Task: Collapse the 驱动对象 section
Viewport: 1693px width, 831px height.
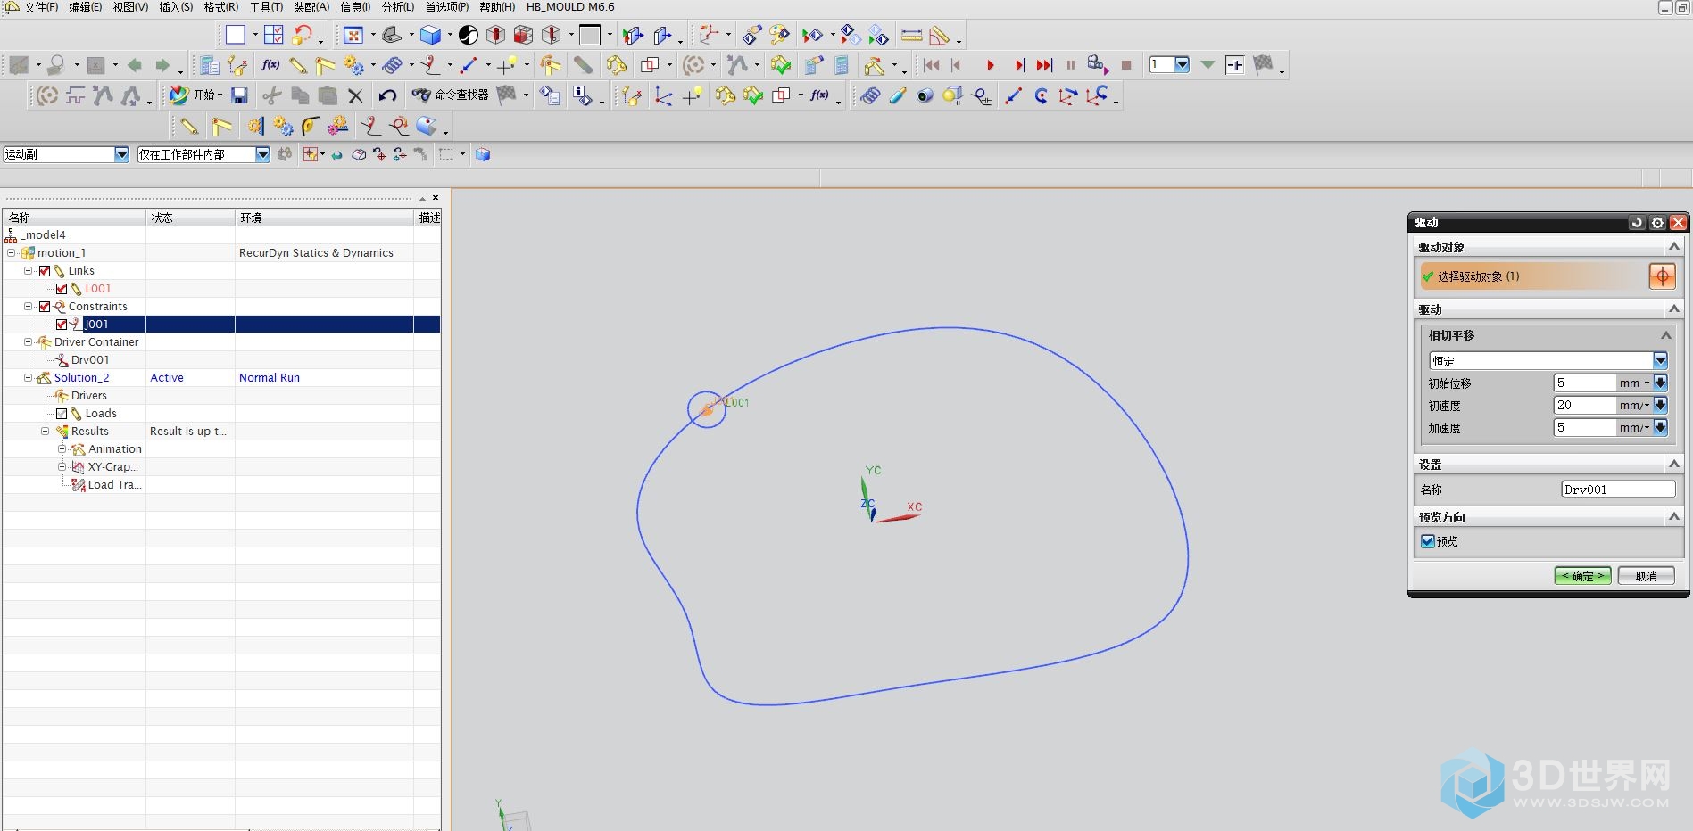Action: pos(1674,247)
